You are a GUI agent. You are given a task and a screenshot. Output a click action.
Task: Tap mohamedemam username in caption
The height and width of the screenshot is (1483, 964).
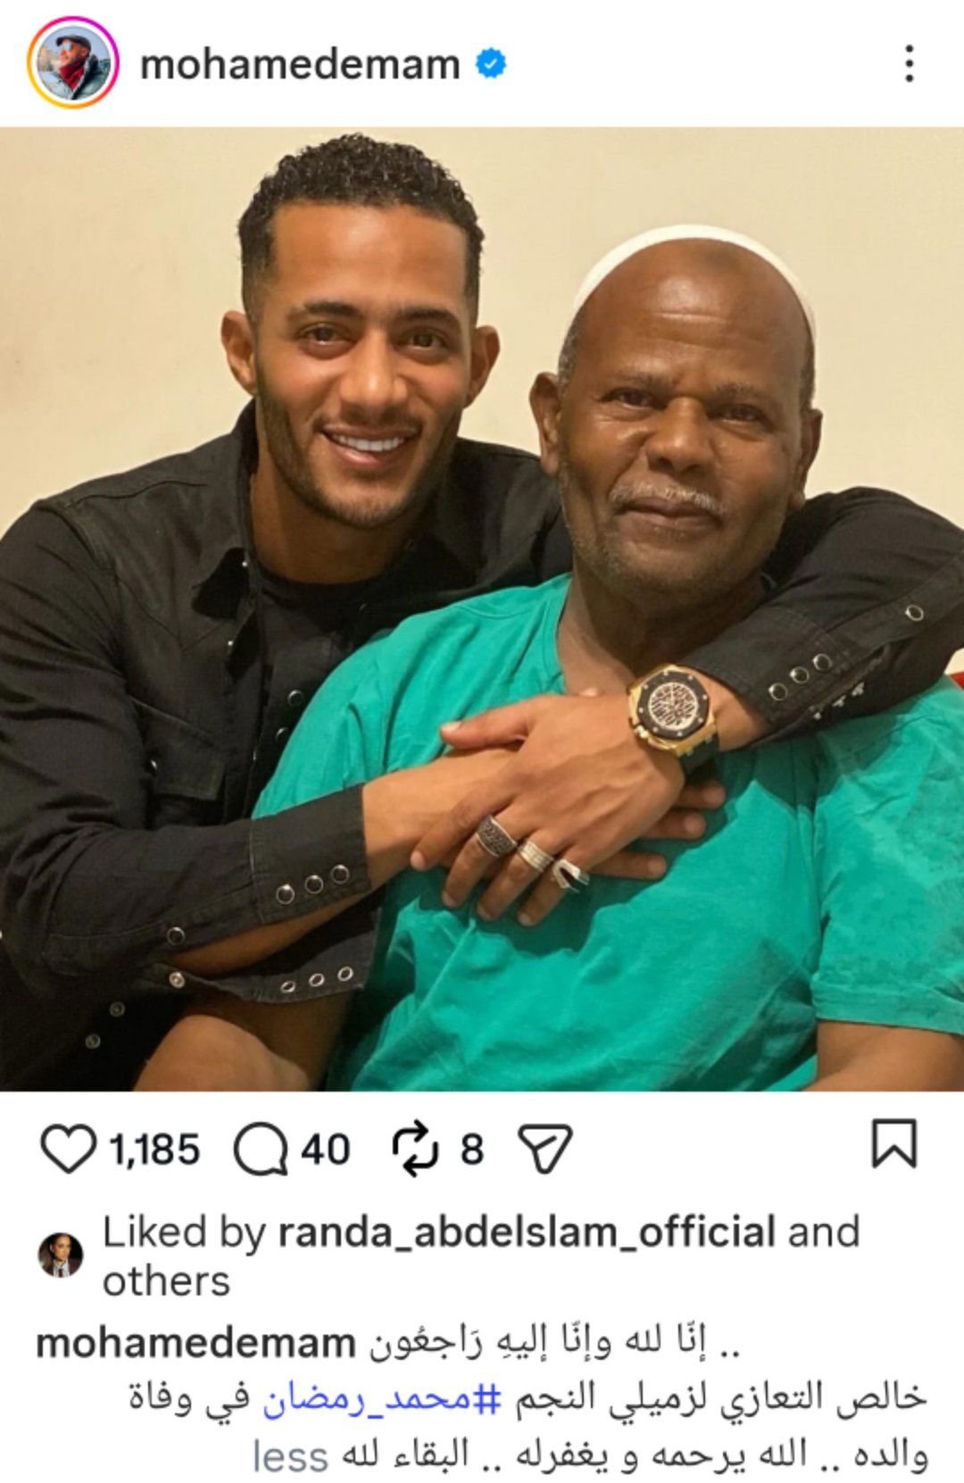click(195, 1344)
